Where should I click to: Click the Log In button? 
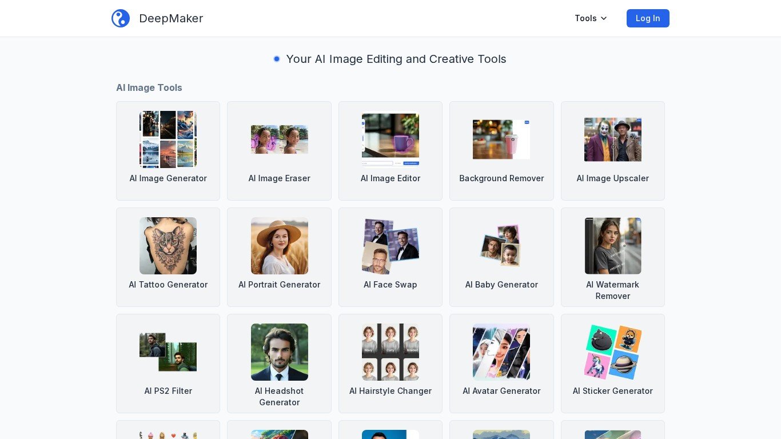coord(647,18)
